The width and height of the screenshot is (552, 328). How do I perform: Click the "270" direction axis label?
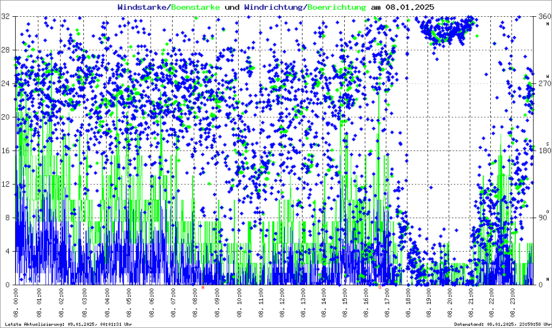[546, 84]
